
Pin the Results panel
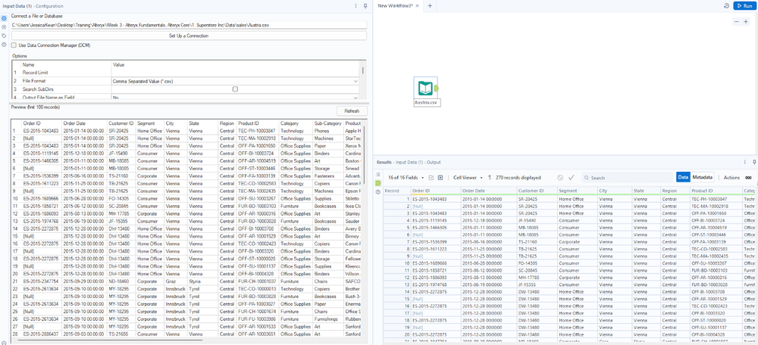(x=753, y=162)
